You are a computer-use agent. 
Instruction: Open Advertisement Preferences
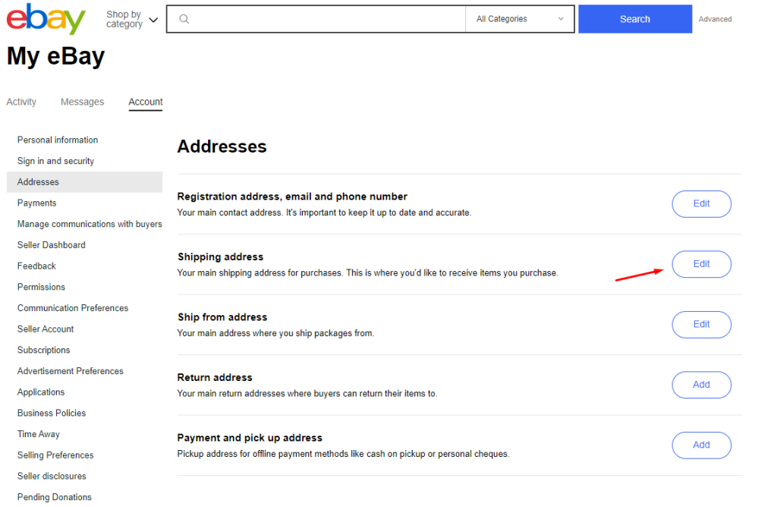71,371
